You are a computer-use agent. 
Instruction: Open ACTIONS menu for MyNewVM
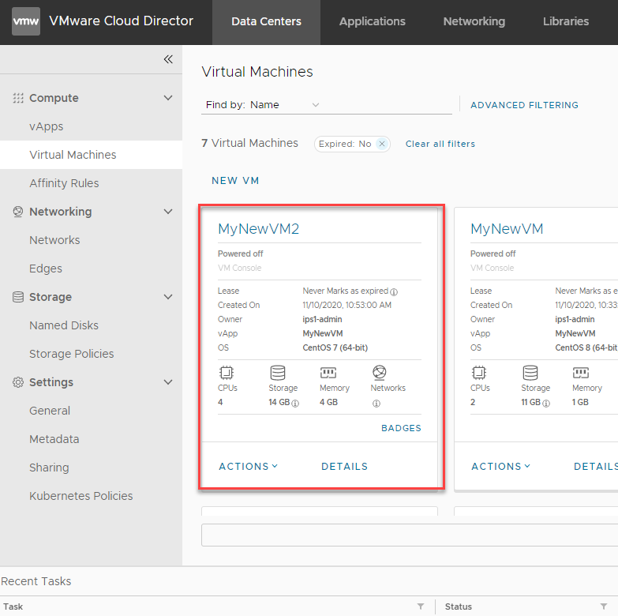pyautogui.click(x=501, y=466)
